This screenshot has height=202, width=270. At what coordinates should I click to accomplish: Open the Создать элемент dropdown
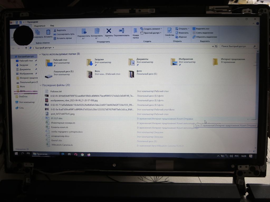click(151, 29)
